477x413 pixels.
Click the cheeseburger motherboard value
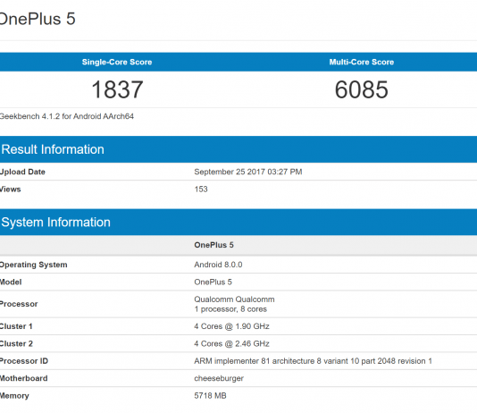tap(219, 378)
